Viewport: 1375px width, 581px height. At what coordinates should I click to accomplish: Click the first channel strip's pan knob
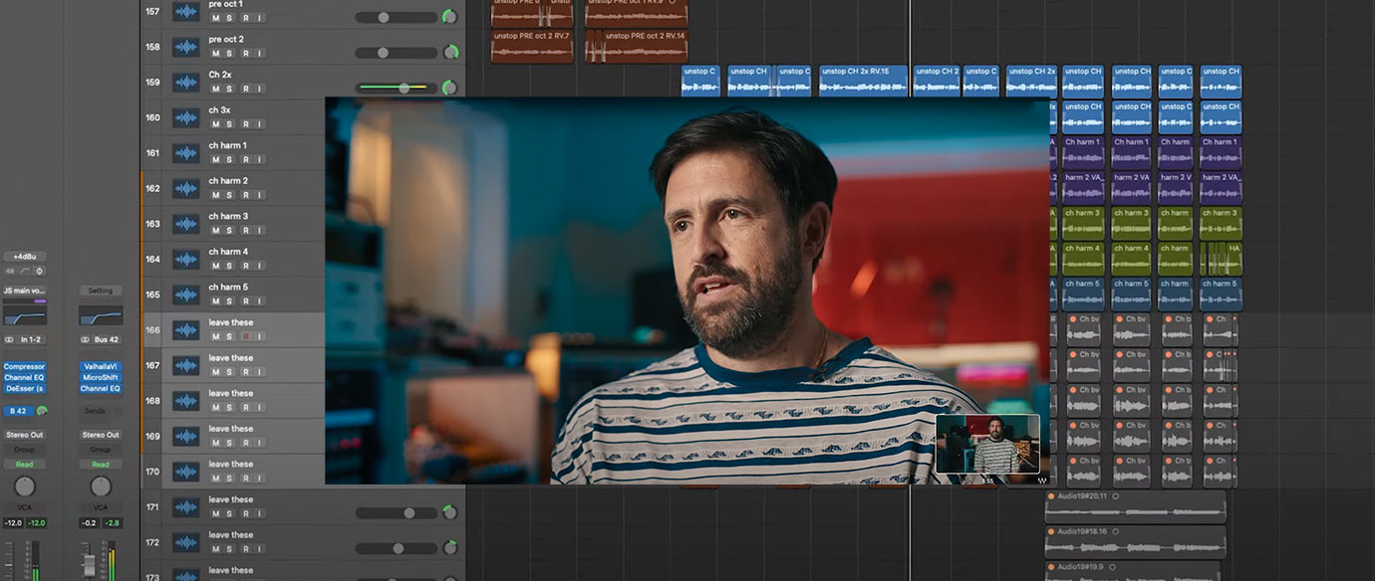coord(24,486)
